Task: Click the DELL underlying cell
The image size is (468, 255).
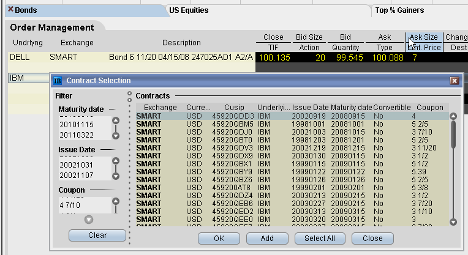Action: point(20,57)
